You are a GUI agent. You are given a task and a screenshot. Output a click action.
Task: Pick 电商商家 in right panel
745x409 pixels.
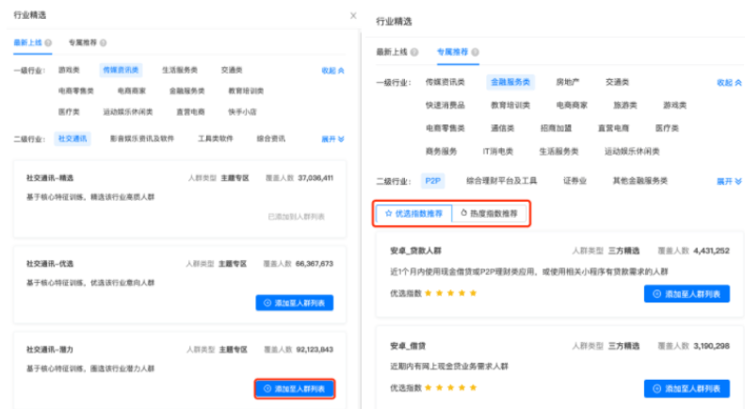(572, 106)
